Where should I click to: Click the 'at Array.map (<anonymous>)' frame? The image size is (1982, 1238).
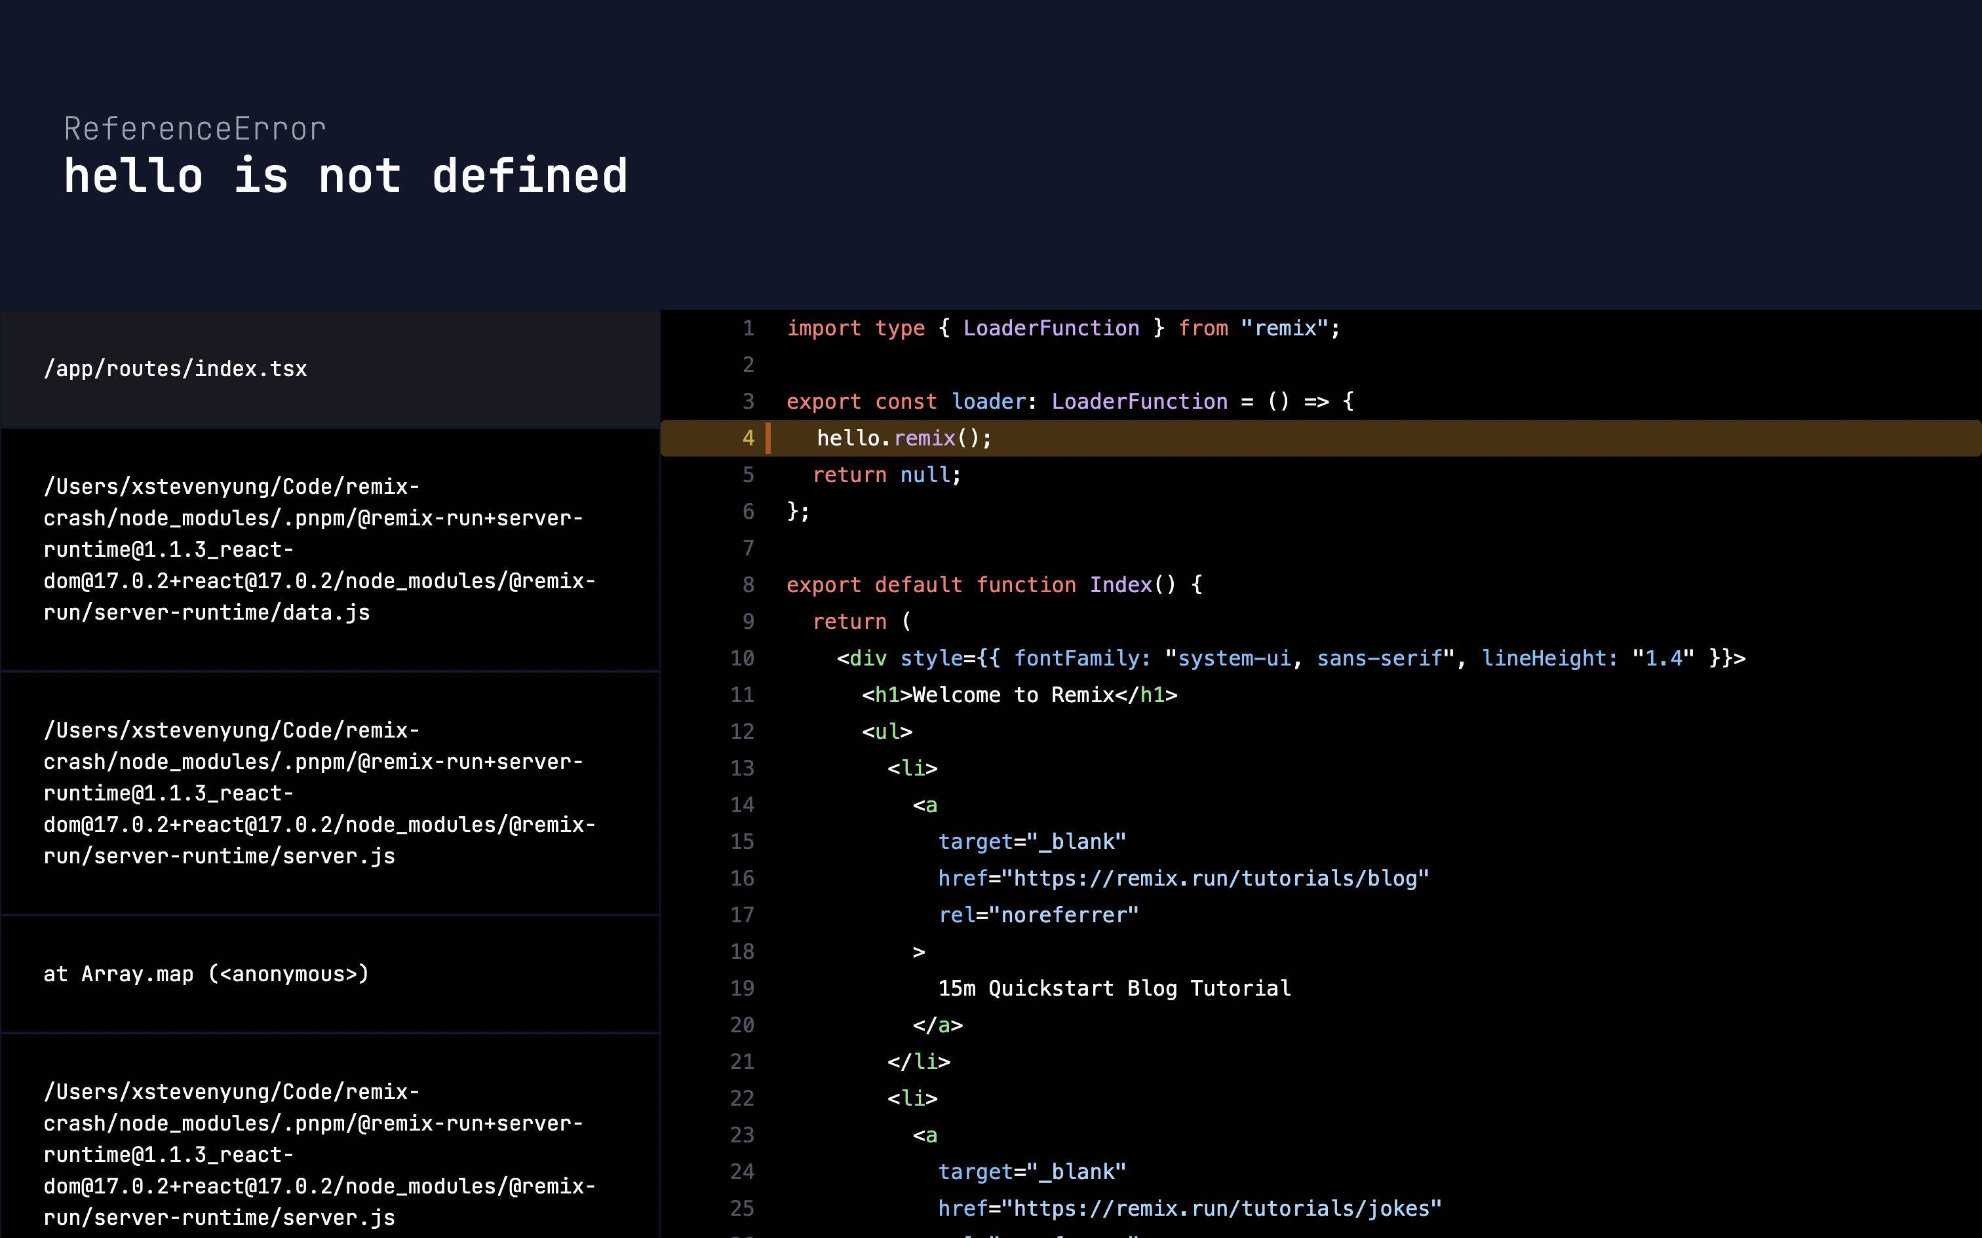click(x=206, y=973)
